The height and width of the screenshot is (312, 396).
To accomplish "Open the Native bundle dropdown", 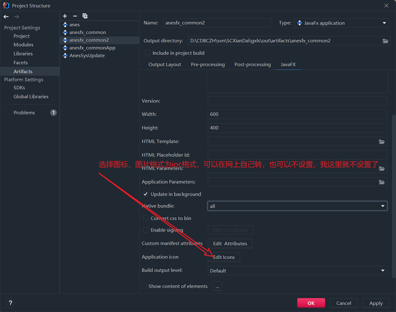I will [x=297, y=206].
